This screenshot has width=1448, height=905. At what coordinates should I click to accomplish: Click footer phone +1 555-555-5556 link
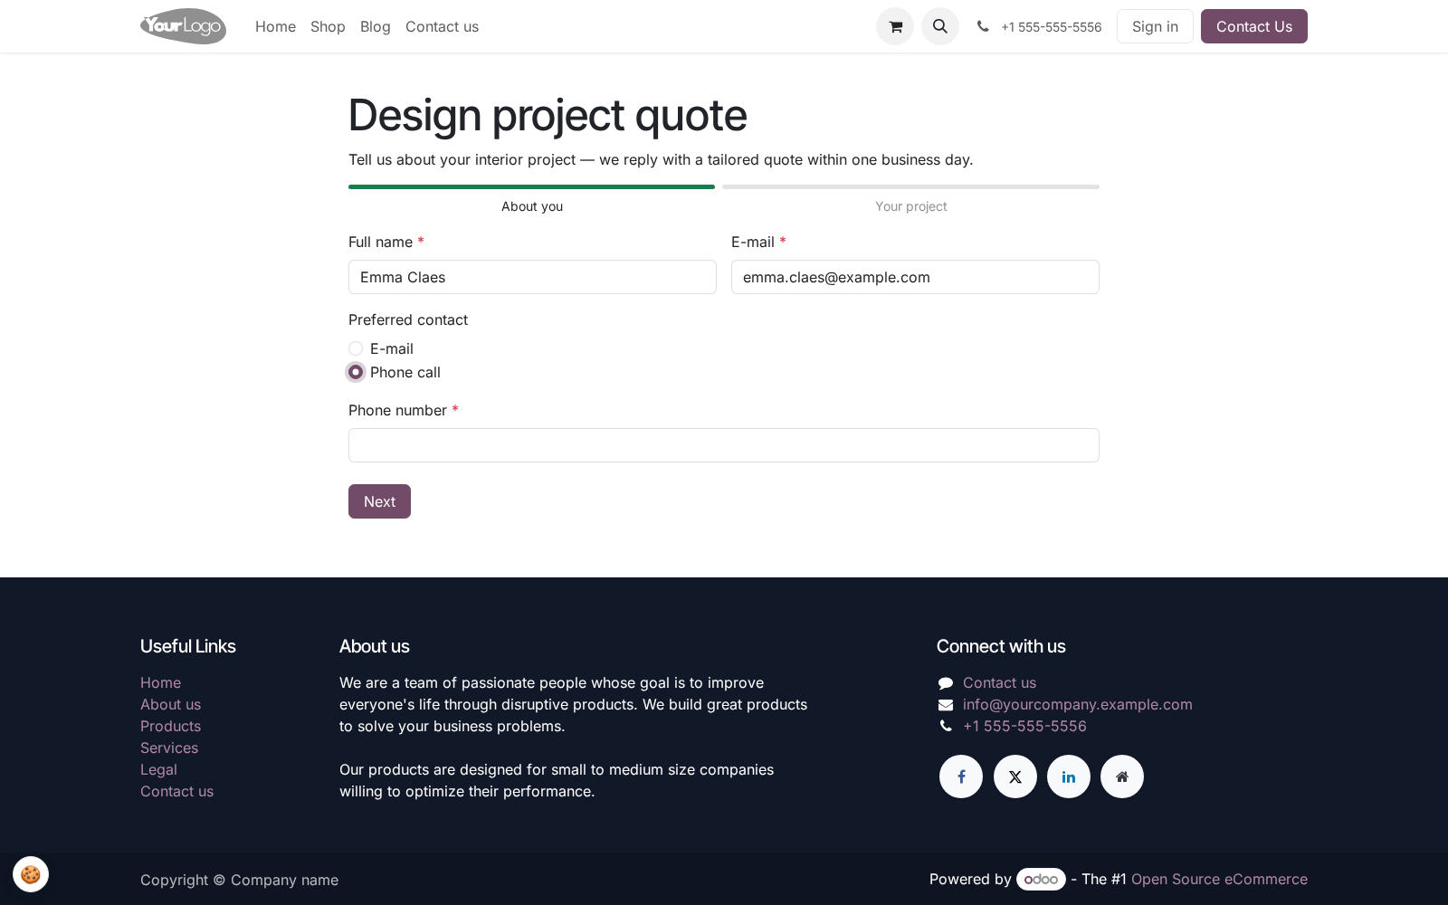pos(1024,726)
